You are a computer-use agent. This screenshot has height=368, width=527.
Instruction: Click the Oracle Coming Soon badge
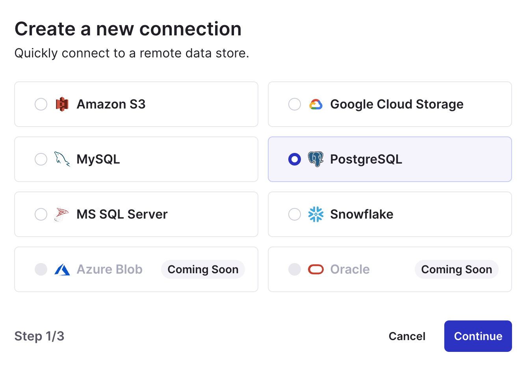456,269
